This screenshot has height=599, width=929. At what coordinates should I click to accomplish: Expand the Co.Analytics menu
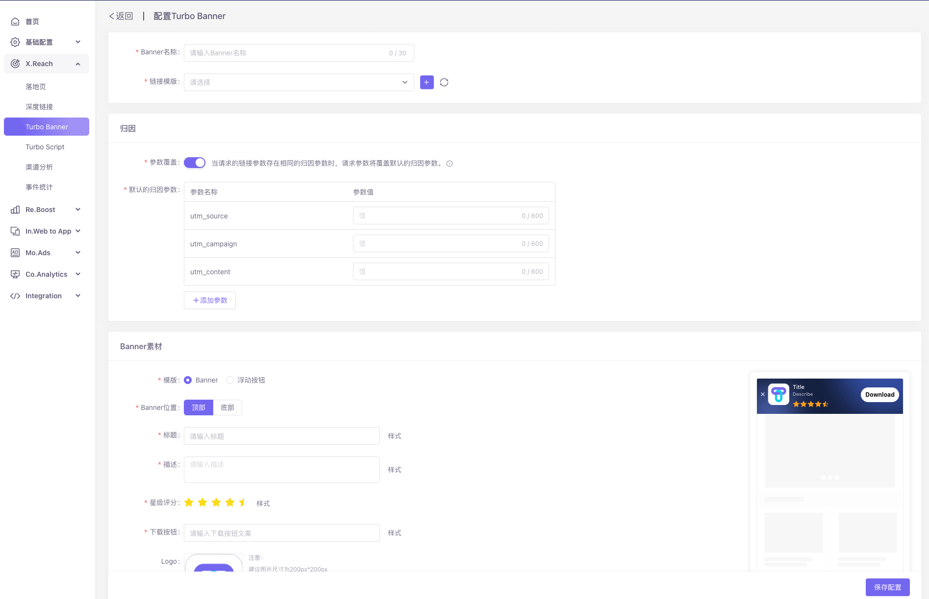pyautogui.click(x=78, y=274)
